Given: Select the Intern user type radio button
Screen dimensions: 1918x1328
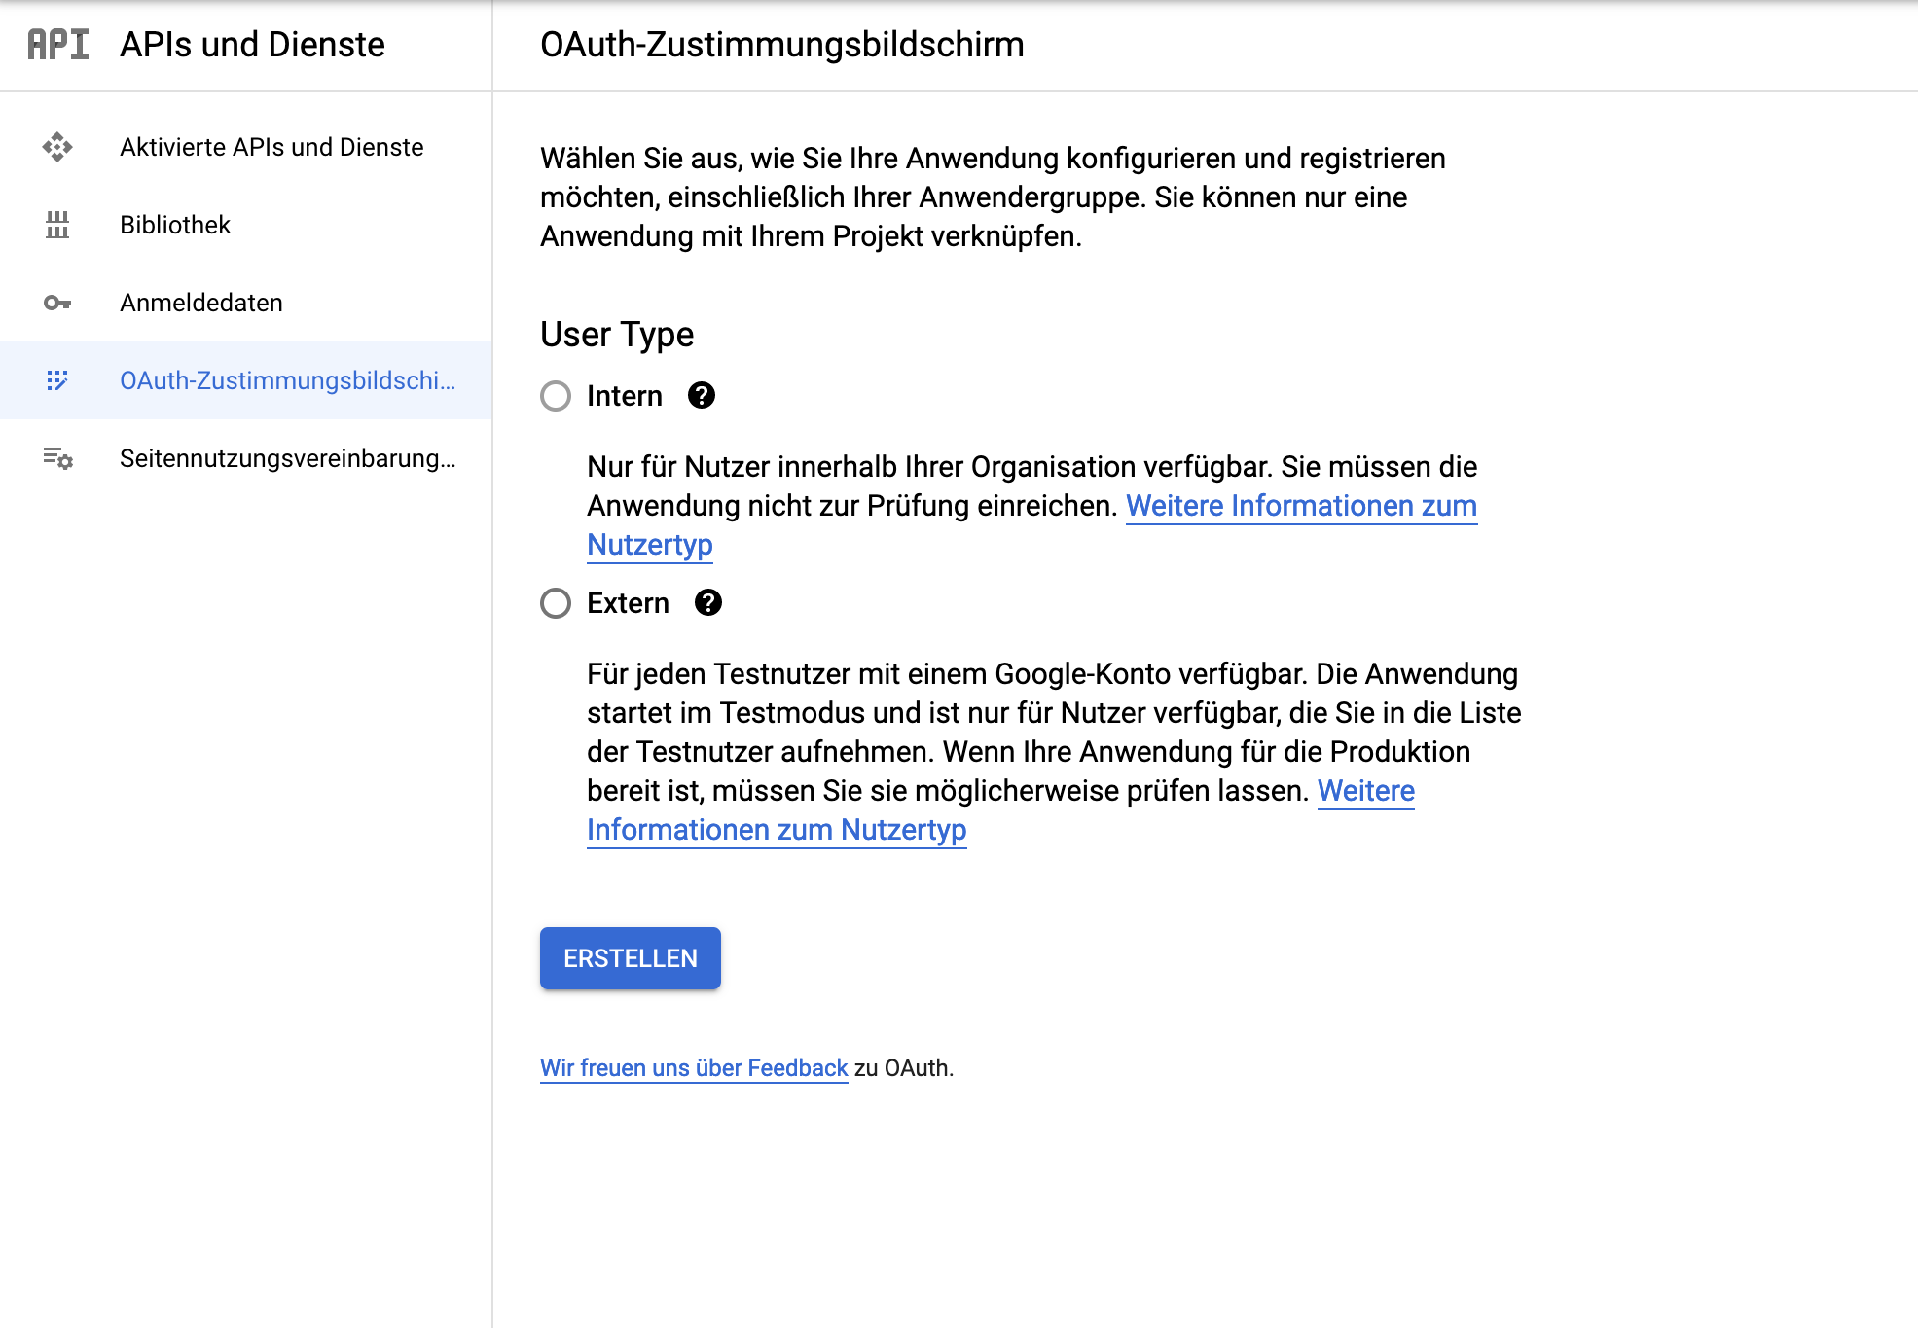Looking at the screenshot, I should (x=556, y=396).
